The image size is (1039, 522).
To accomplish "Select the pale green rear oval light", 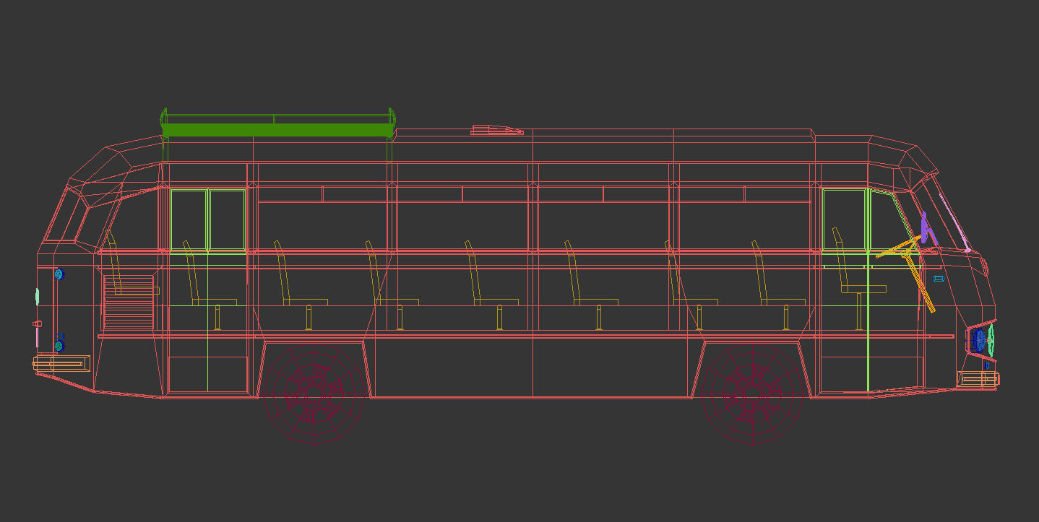I will click(37, 295).
